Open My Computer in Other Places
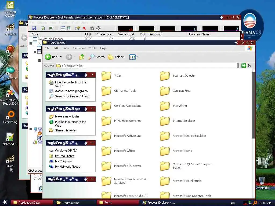This screenshot has width=275, height=206. coord(63,161)
